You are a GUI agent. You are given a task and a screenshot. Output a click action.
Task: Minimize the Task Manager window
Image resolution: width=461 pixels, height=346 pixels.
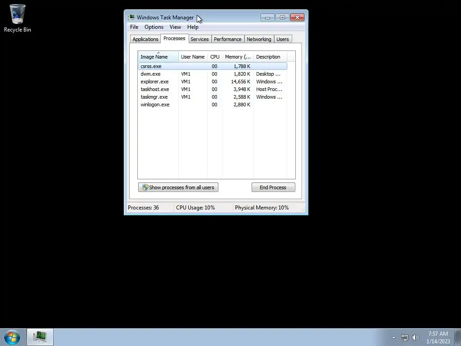pos(267,18)
